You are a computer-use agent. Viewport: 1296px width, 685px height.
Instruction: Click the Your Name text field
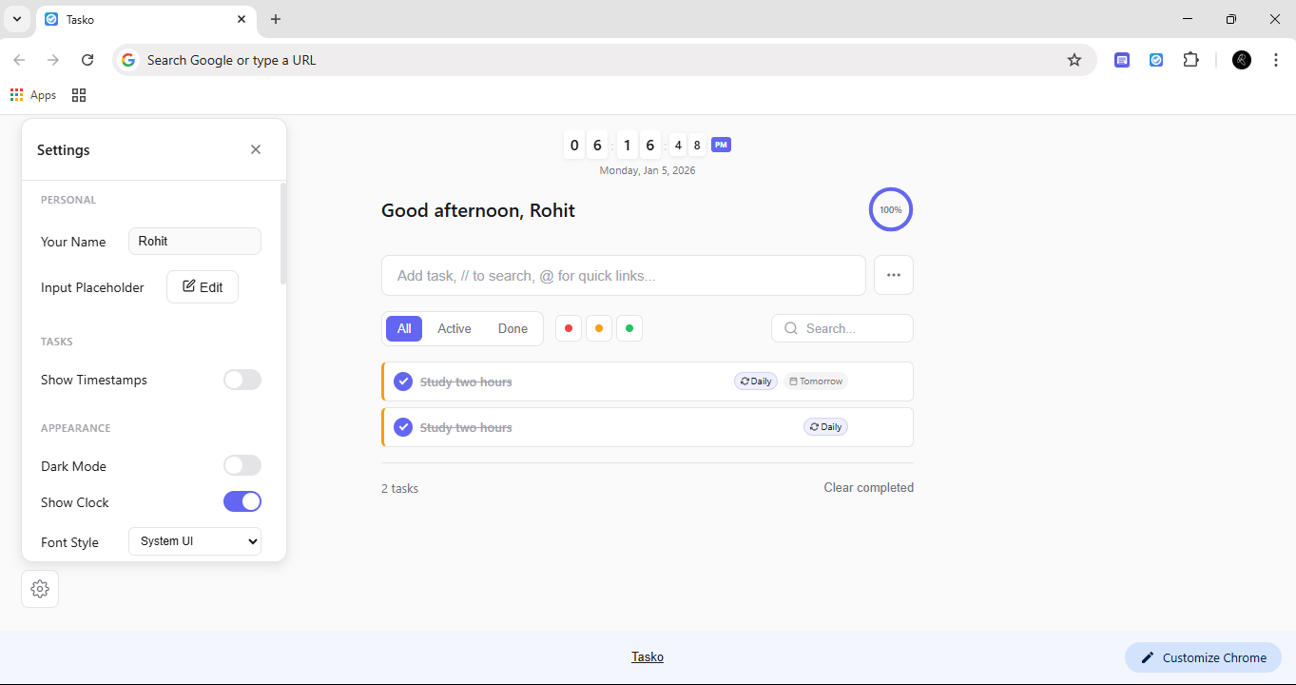click(x=194, y=241)
